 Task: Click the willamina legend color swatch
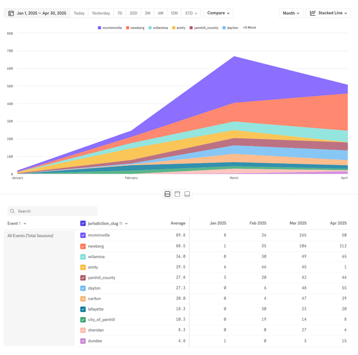click(150, 28)
